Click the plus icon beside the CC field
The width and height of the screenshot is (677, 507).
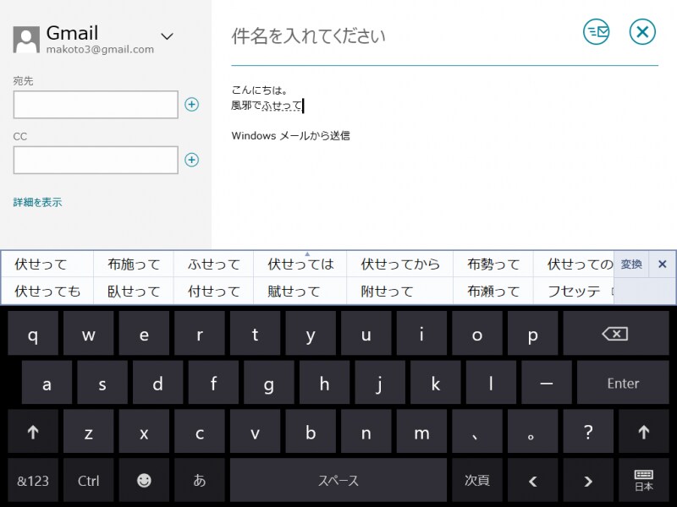tap(192, 160)
